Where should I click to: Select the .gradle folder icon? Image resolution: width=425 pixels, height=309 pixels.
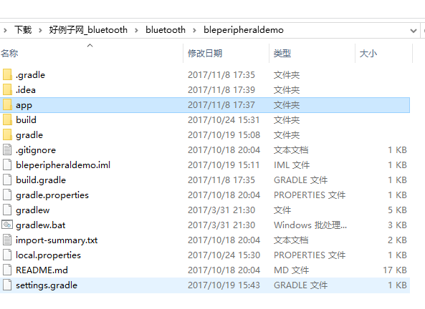(x=7, y=74)
